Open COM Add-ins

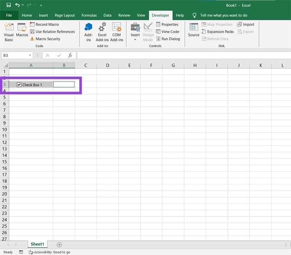tap(117, 32)
